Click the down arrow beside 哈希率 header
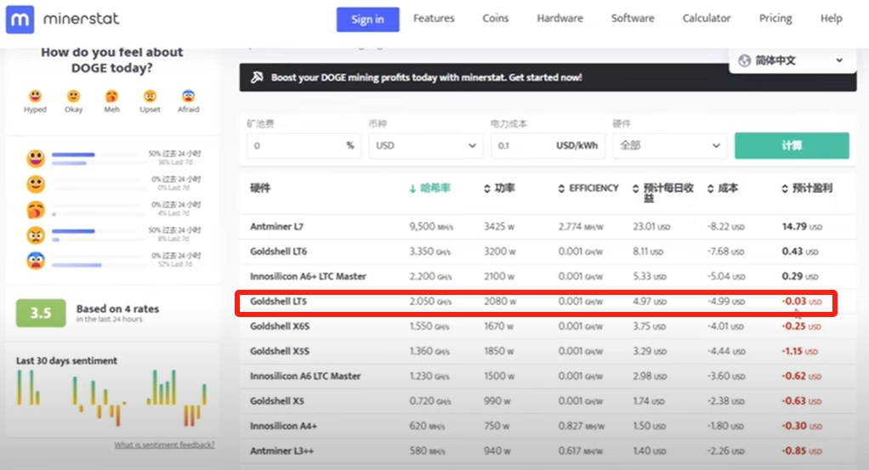The image size is (869, 470). click(x=412, y=189)
